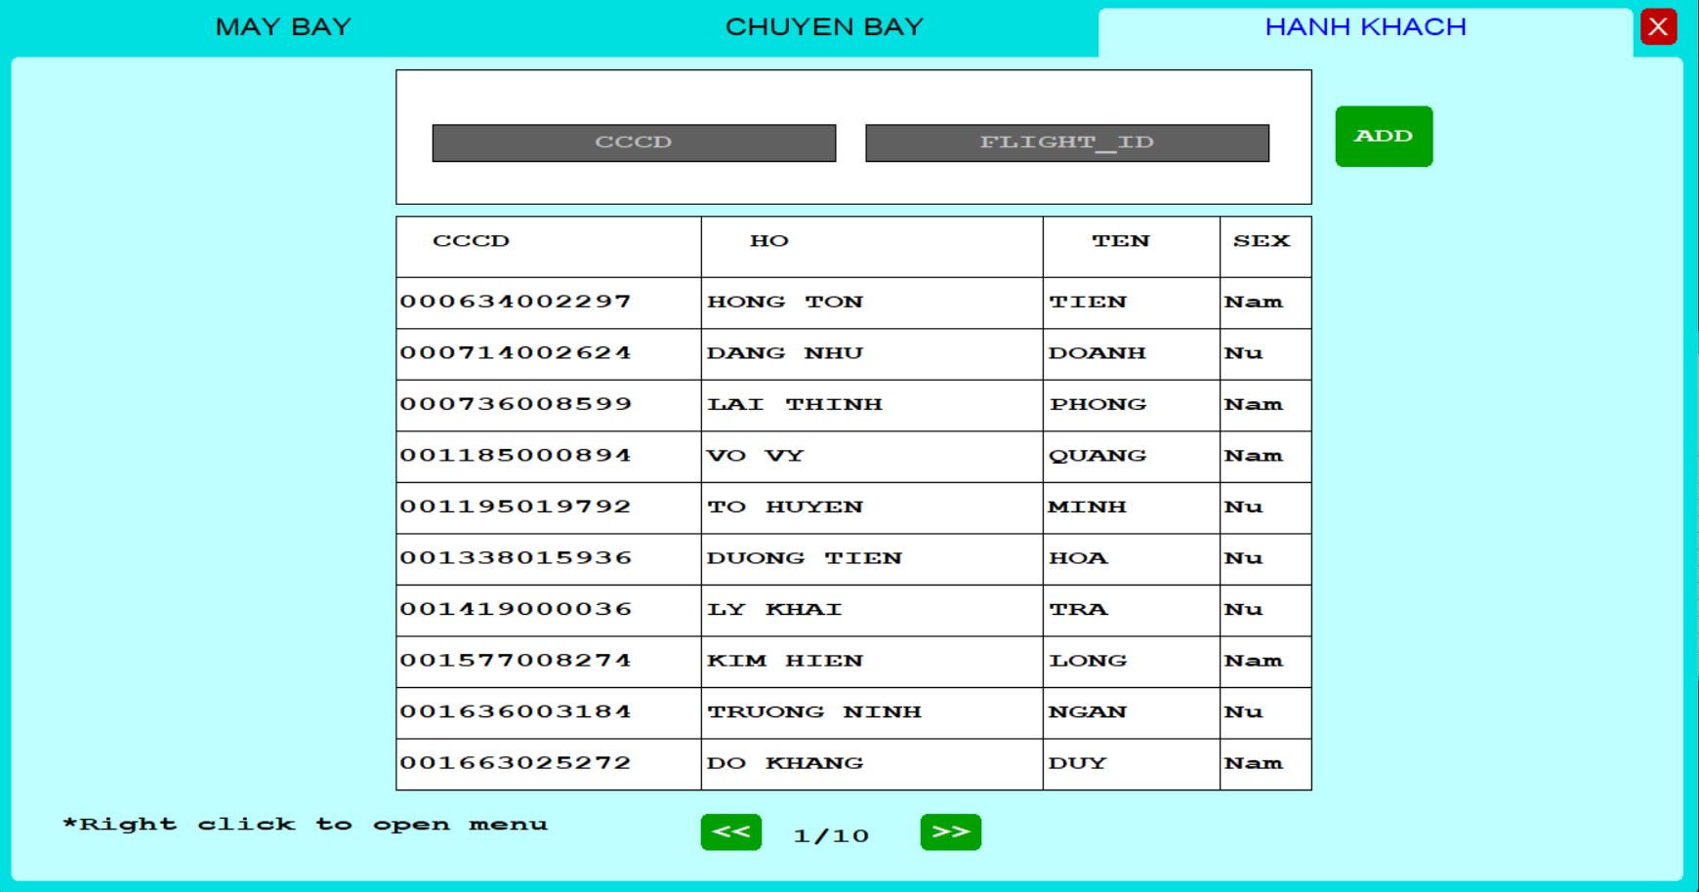Click Nam in KIM HIEN row
The height and width of the screenshot is (892, 1699).
(x=1265, y=662)
